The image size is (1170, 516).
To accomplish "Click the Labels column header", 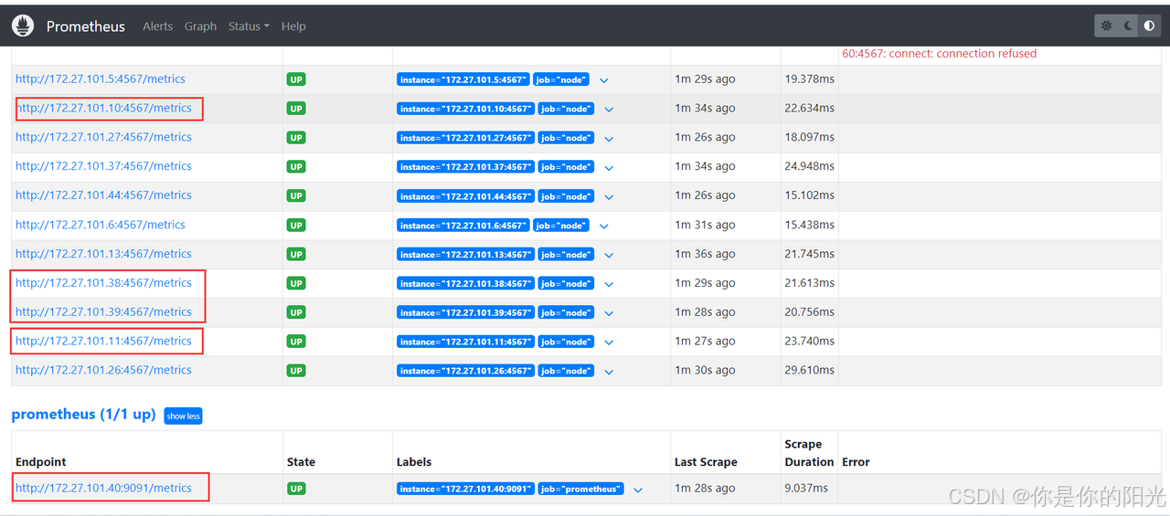I will 414,462.
